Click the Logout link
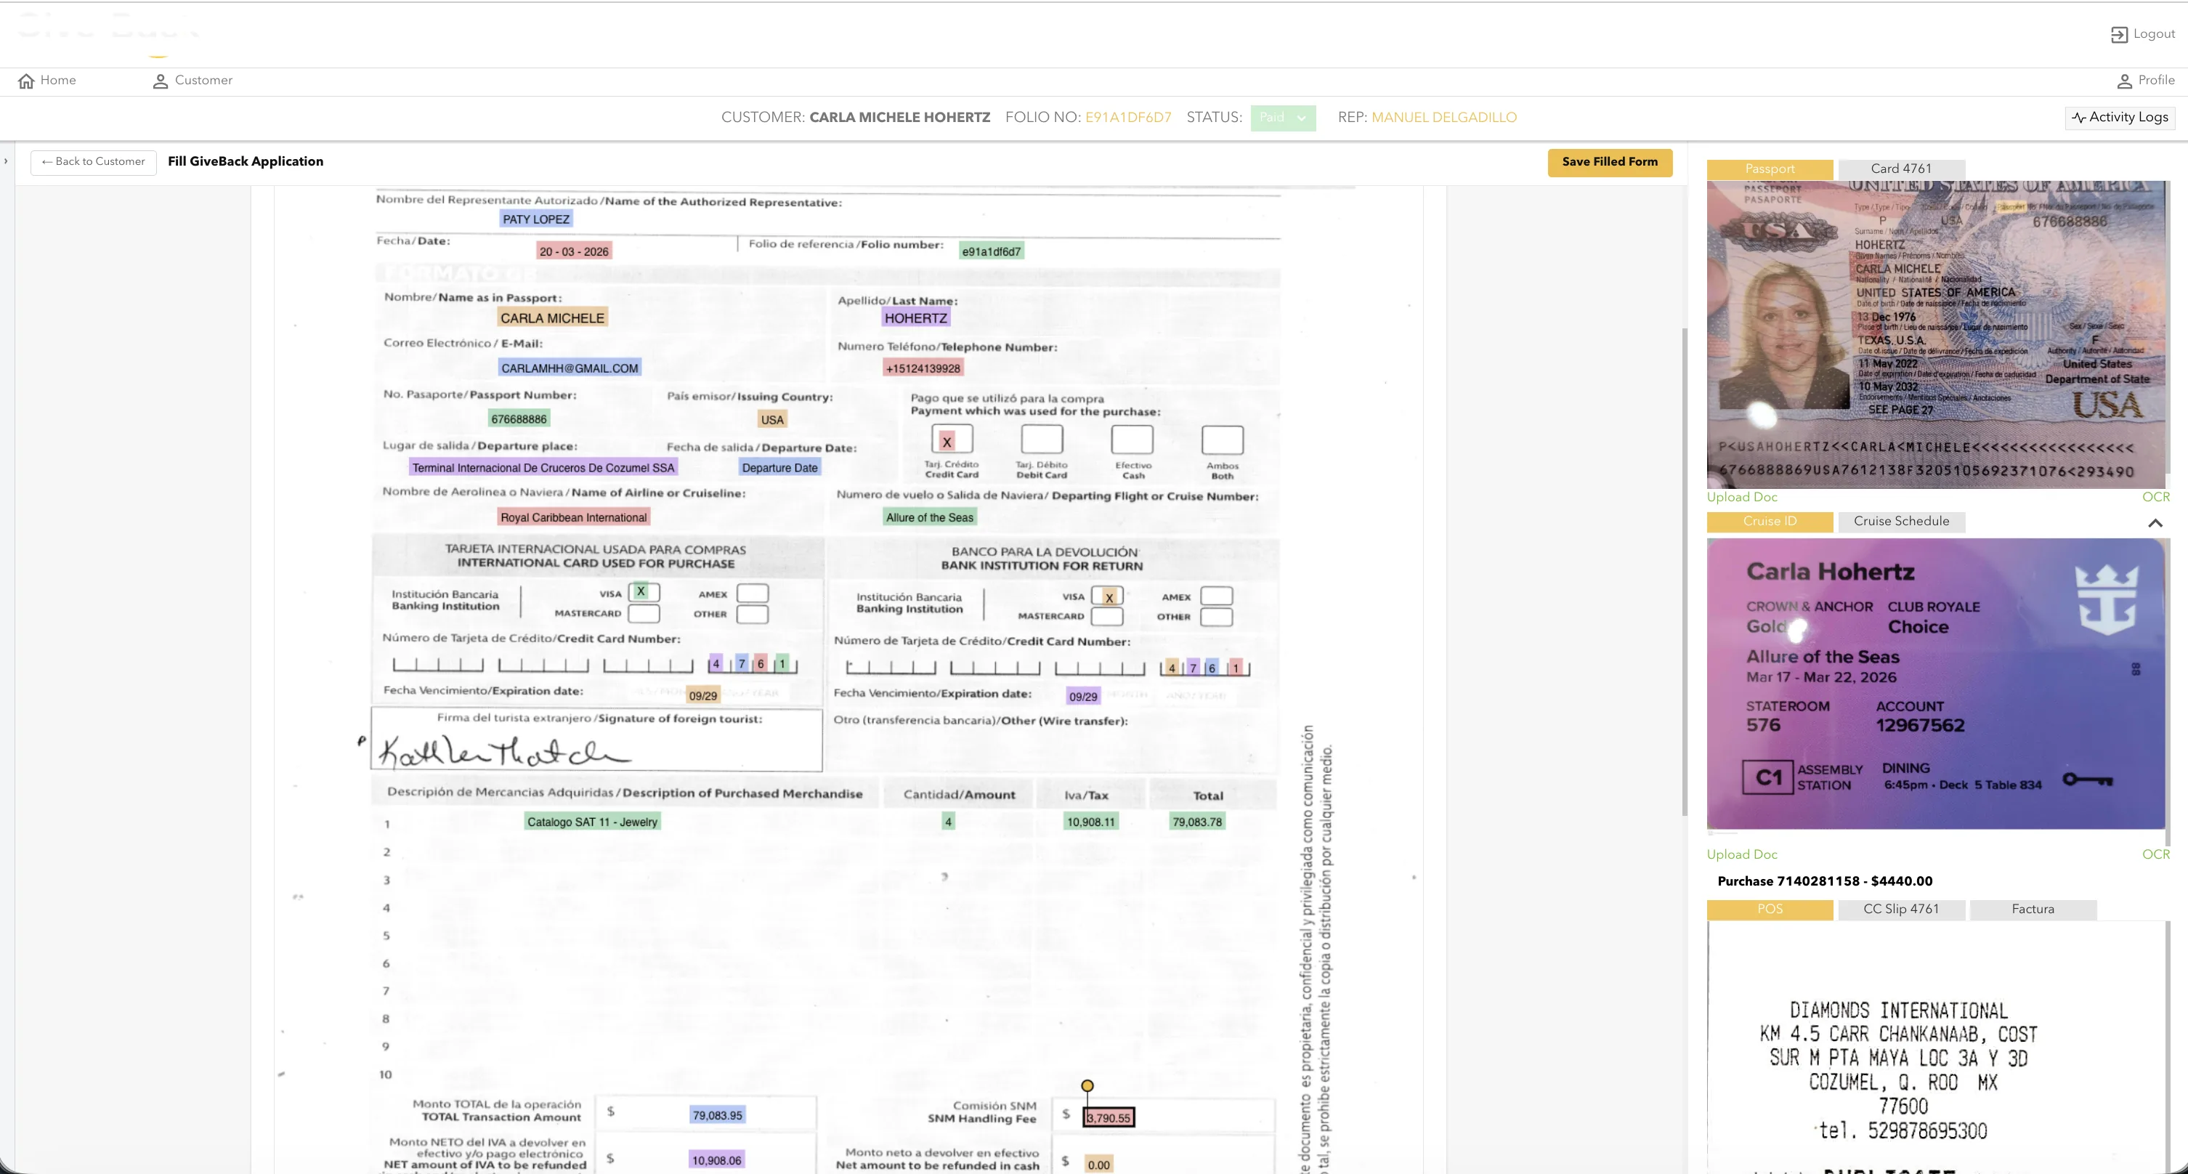Viewport: 2188px width, 1174px height. [x=2143, y=34]
